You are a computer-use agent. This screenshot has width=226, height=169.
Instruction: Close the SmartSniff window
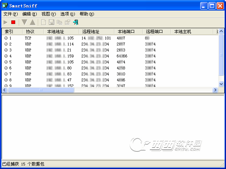(220, 6)
